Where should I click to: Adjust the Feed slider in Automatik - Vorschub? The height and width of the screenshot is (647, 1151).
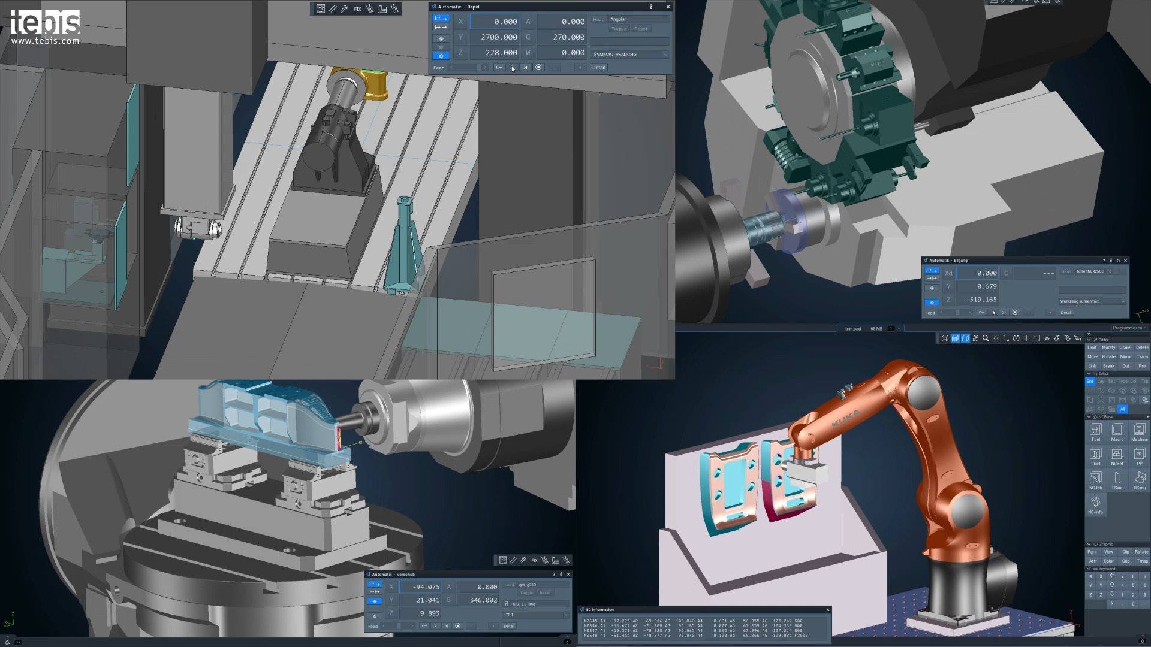399,626
